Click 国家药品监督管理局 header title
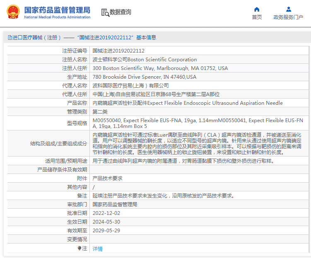The image size is (311, 258). tap(57, 10)
